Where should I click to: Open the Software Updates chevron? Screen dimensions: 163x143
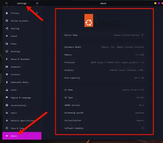click(x=142, y=128)
